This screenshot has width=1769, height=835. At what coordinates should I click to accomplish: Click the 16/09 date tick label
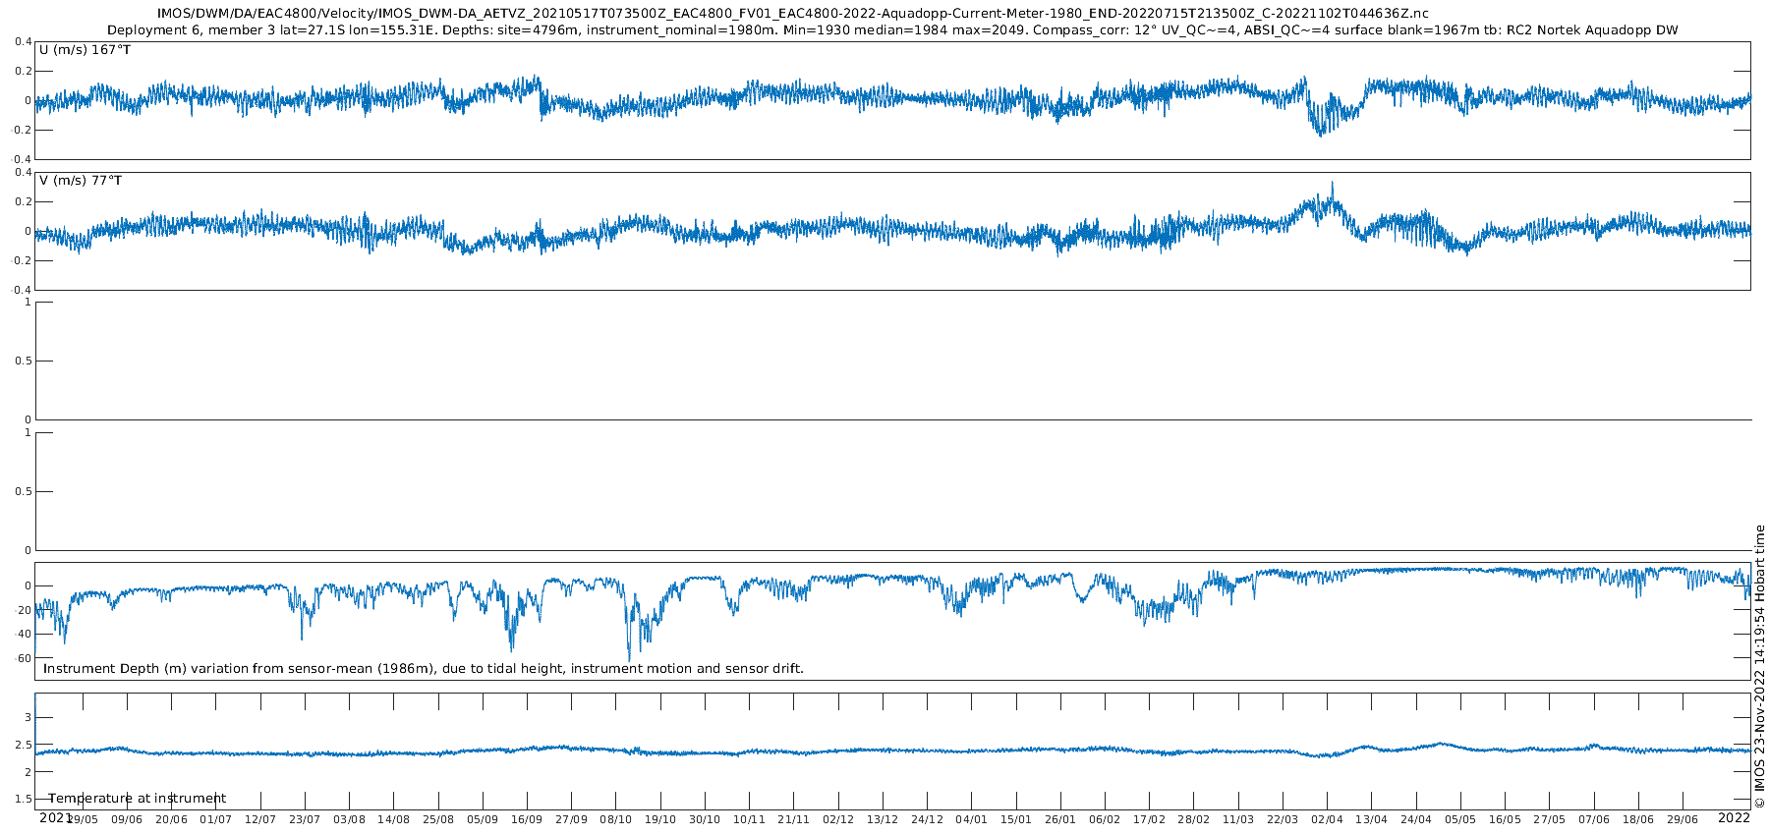coord(527,819)
